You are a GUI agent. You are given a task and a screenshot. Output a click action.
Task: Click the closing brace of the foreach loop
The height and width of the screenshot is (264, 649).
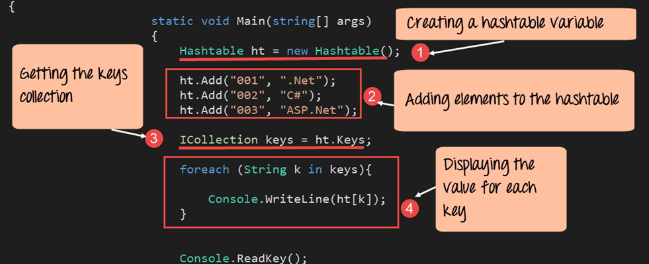point(183,214)
